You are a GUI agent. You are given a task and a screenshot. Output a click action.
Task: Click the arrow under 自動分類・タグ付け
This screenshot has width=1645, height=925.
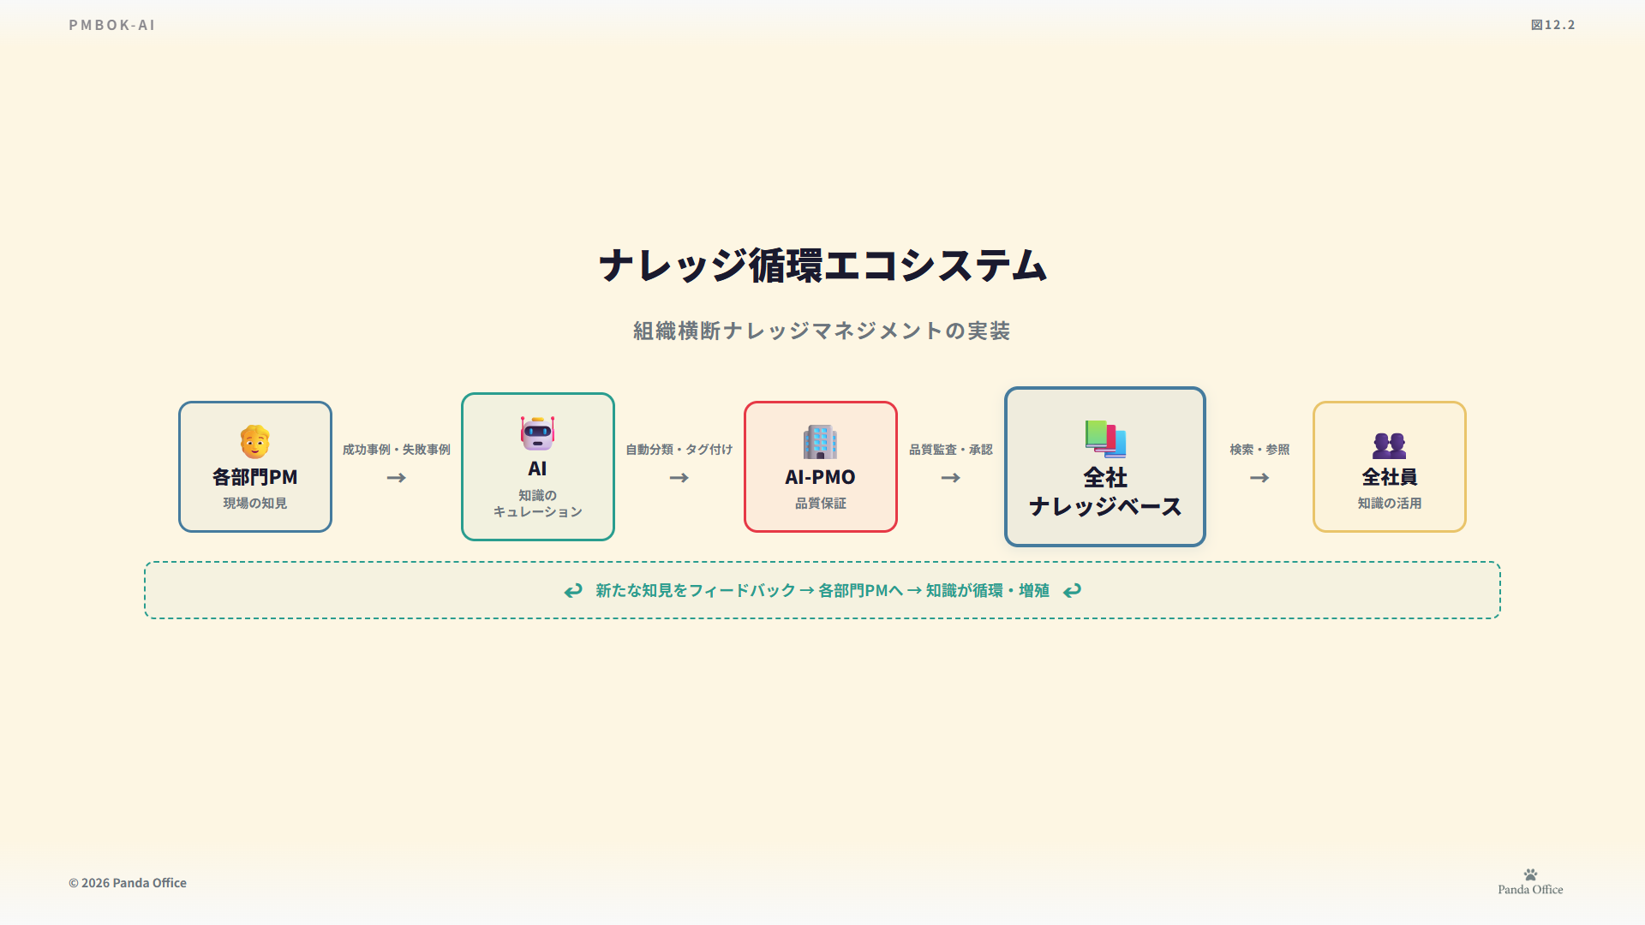679,478
